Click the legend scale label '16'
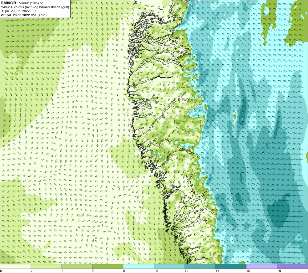308x273 pixels. point(248,271)
